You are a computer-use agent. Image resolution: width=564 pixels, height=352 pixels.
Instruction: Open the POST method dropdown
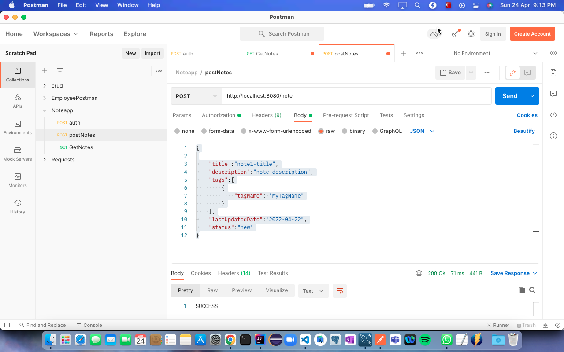(x=197, y=96)
